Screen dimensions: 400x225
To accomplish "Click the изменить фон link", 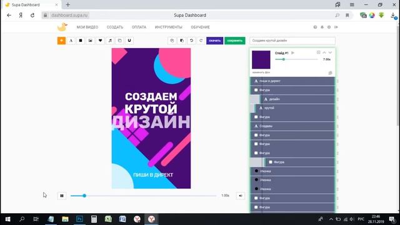I will pos(261,72).
